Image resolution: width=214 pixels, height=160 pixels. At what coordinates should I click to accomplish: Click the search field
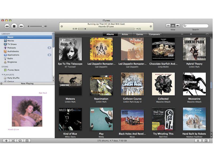pos(196,26)
